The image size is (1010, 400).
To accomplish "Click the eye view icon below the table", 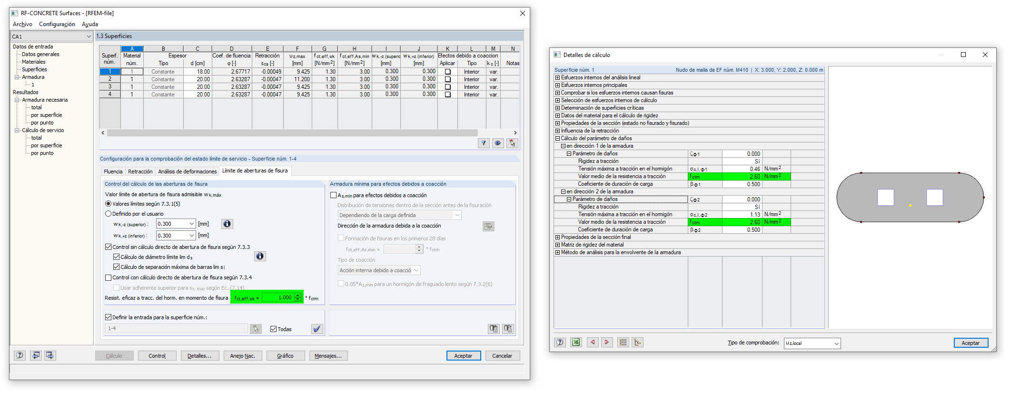I will coord(498,143).
